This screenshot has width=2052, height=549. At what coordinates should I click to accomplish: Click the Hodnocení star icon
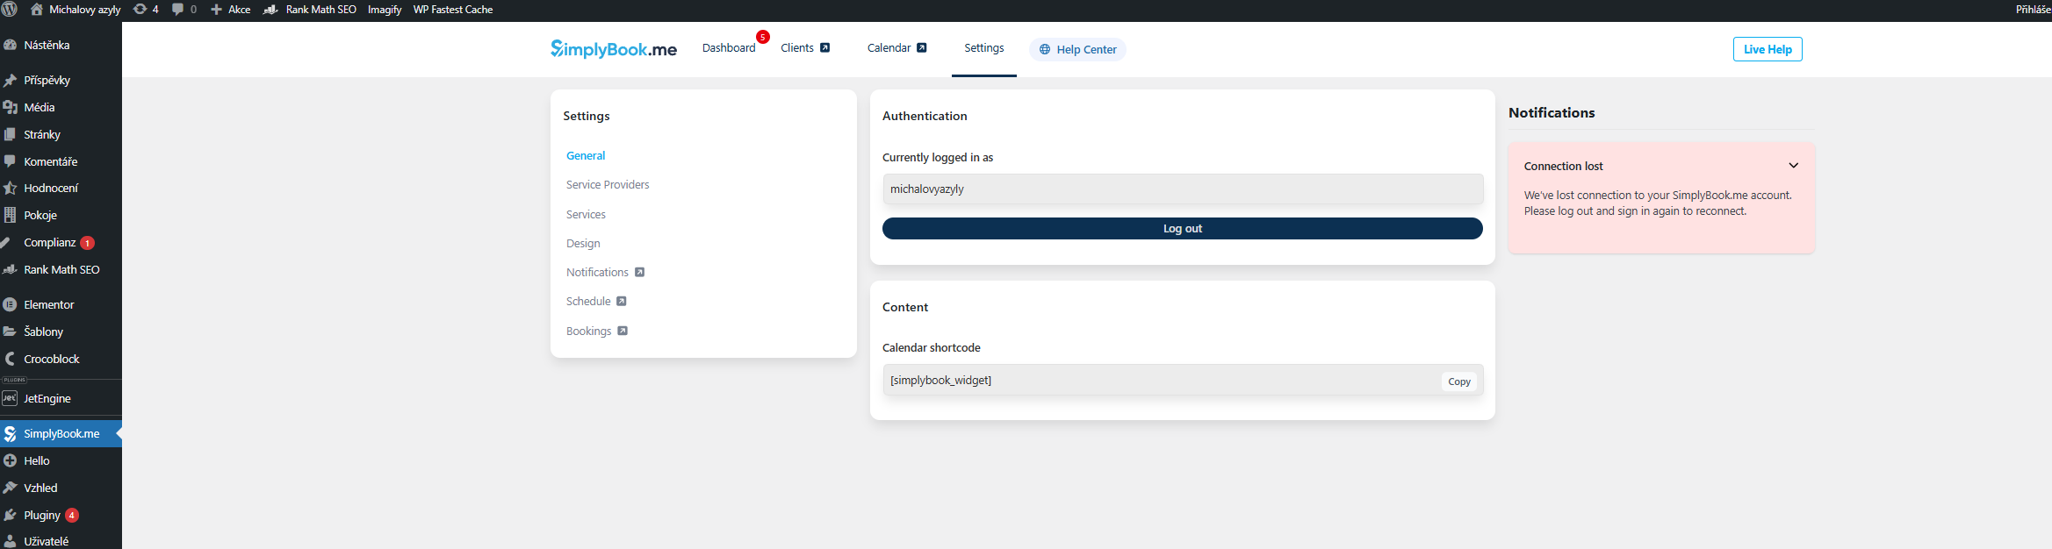point(10,188)
